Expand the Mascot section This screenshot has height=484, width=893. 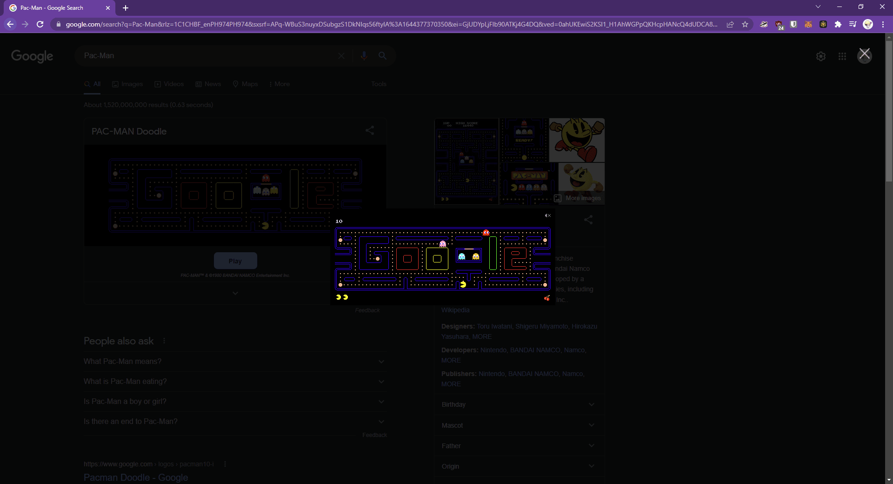coord(519,425)
